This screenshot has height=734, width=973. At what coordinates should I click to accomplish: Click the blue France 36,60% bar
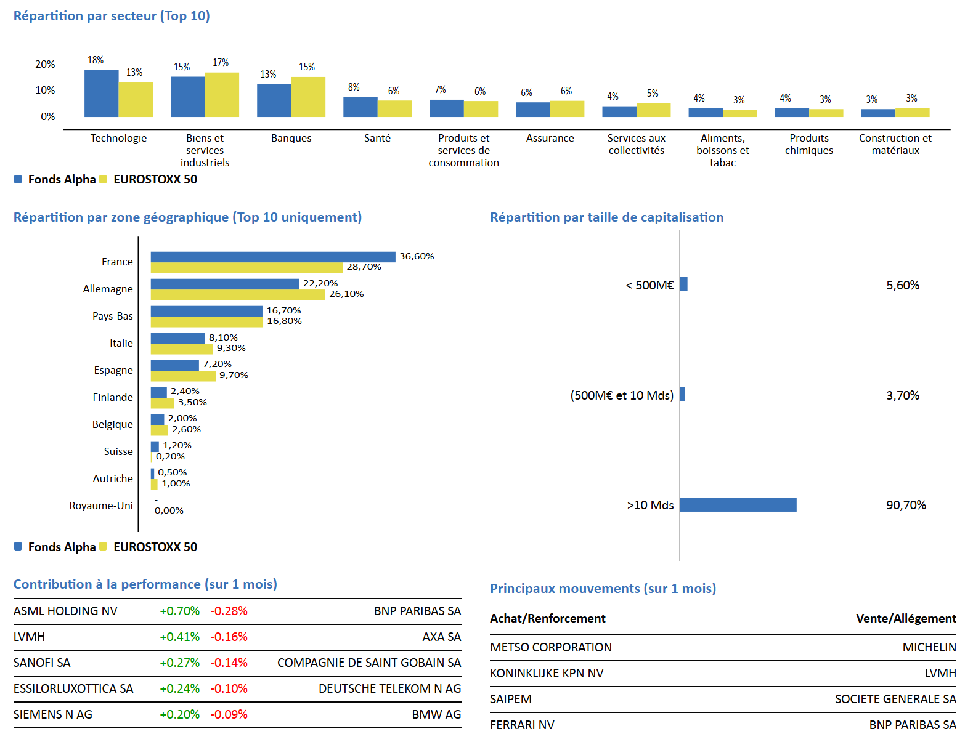click(x=273, y=257)
